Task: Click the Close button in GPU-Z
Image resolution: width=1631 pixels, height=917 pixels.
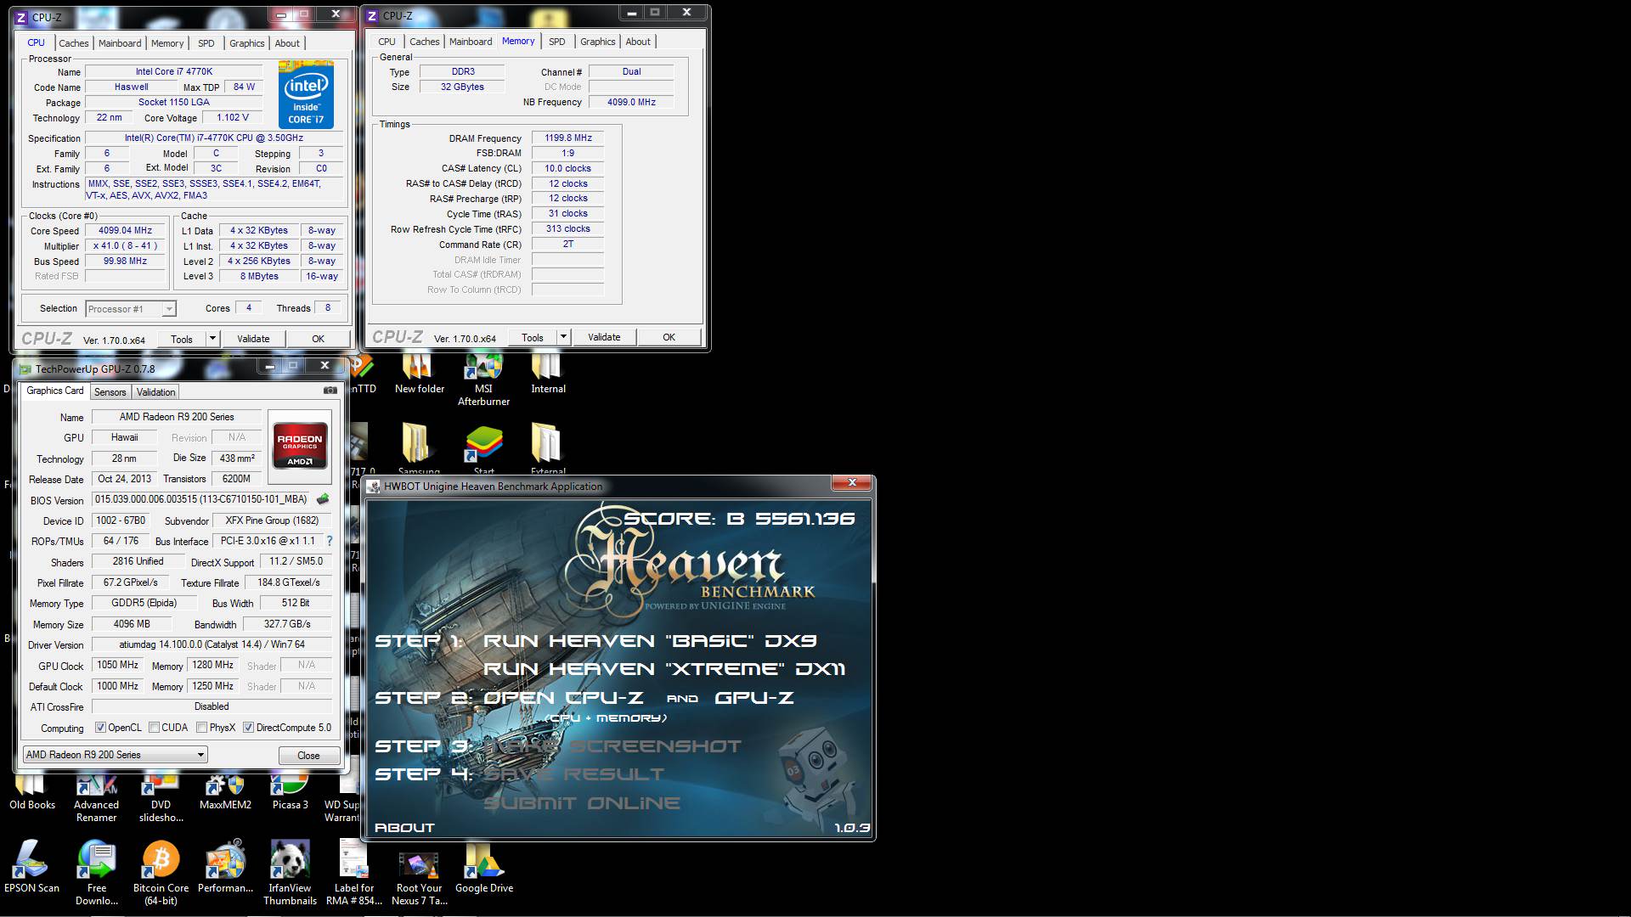Action: click(x=308, y=755)
